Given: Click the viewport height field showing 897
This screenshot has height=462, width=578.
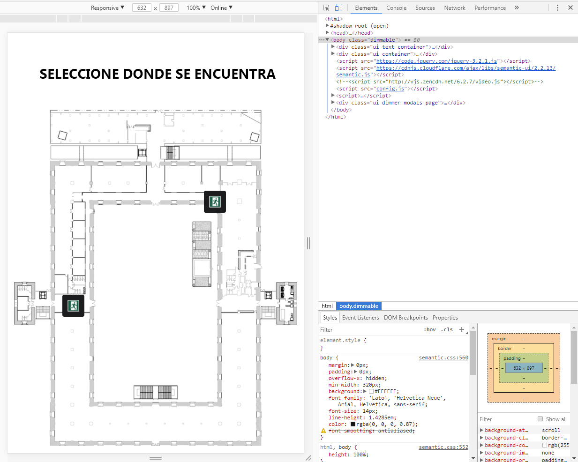Looking at the screenshot, I should tap(169, 7).
